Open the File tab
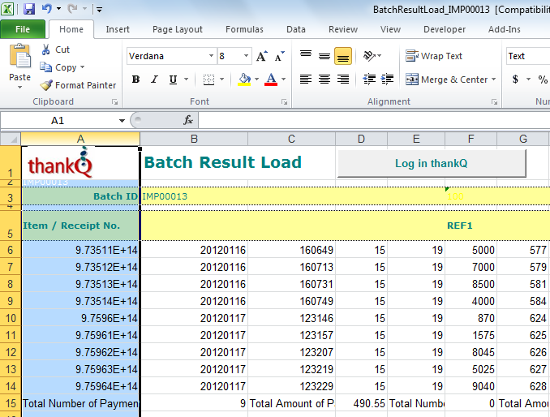550x417 pixels. pyautogui.click(x=23, y=29)
